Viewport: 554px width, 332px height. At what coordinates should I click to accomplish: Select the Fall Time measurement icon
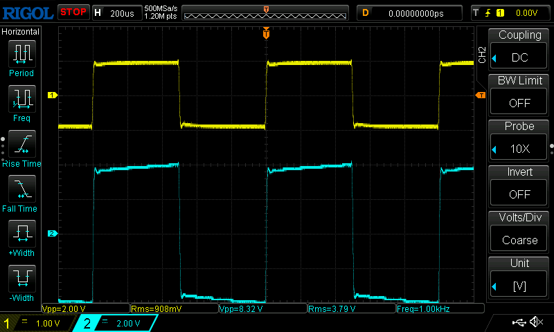click(22, 189)
